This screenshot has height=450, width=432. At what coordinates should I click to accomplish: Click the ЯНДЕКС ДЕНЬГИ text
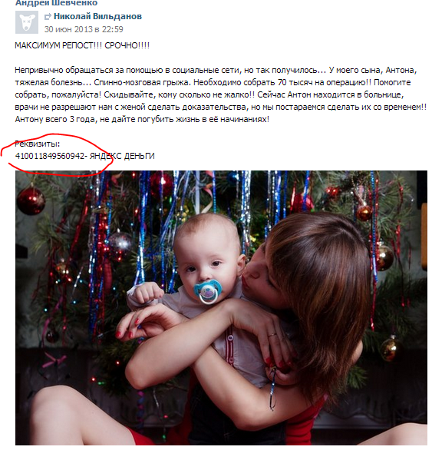click(122, 156)
